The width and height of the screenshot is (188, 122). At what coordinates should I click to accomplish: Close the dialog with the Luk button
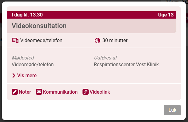point(172,110)
